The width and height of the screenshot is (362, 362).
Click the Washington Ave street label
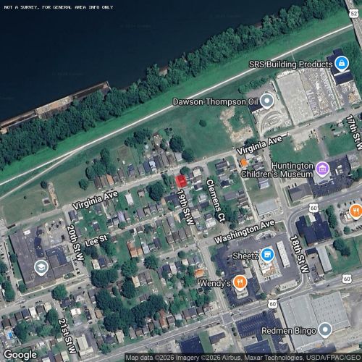coord(245,232)
